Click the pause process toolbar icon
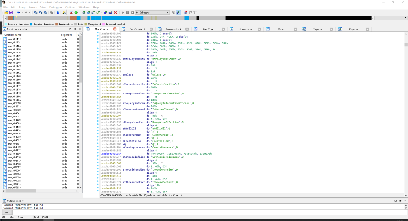The height and width of the screenshot is (221, 408). click(128, 12)
